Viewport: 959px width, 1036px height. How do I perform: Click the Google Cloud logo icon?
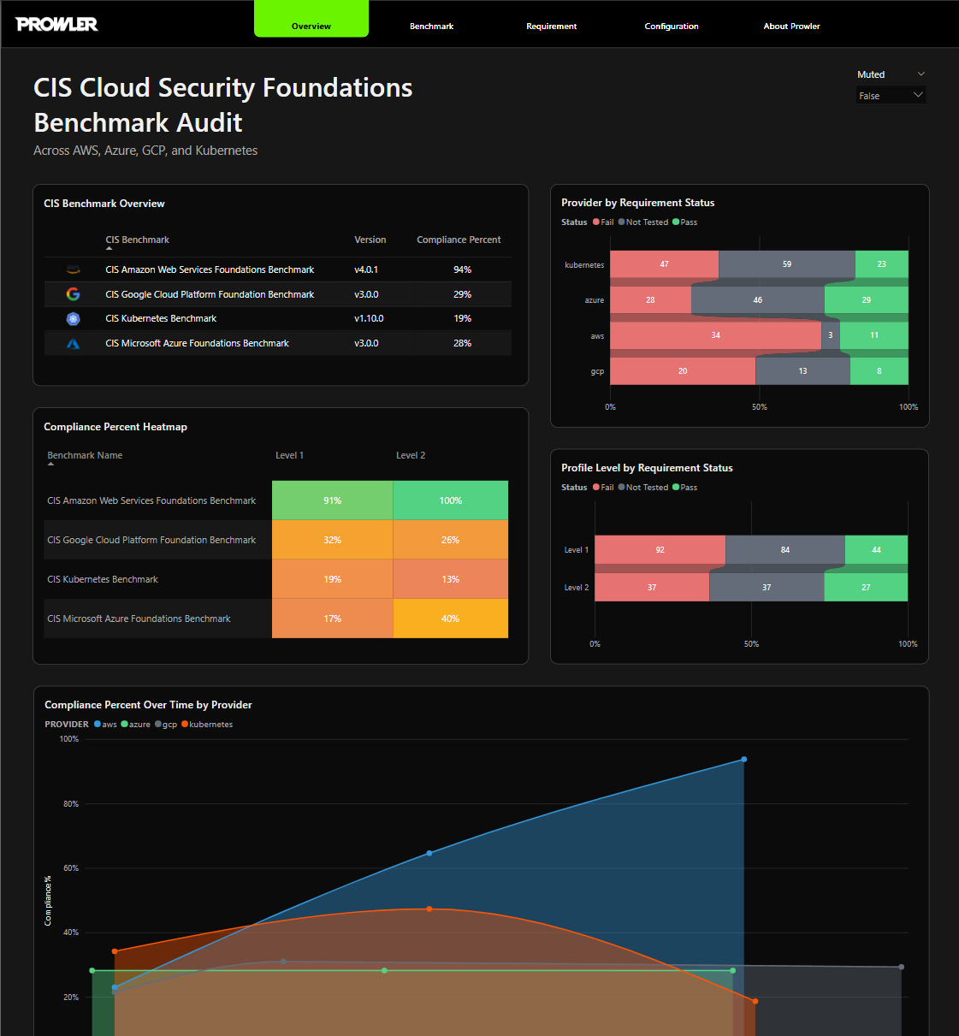(x=74, y=294)
